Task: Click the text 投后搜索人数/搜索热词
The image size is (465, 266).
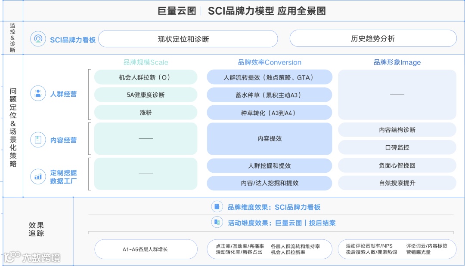Action: tap(371, 252)
